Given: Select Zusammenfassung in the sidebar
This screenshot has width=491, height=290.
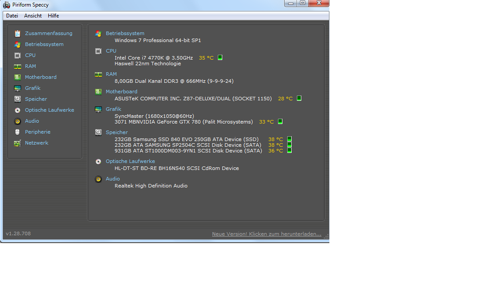Looking at the screenshot, I should [49, 33].
